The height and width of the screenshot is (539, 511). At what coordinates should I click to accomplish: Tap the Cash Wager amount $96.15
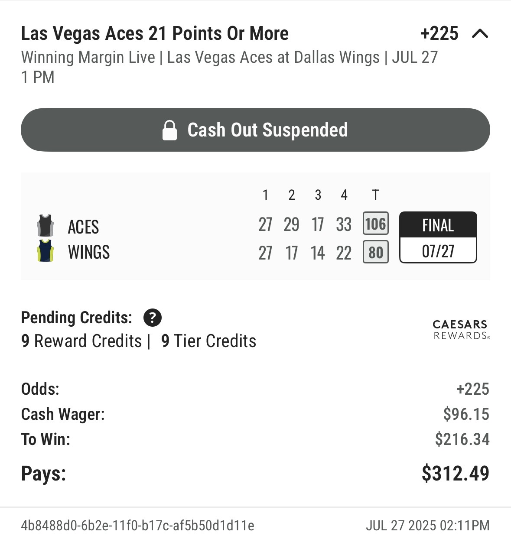coord(466,414)
